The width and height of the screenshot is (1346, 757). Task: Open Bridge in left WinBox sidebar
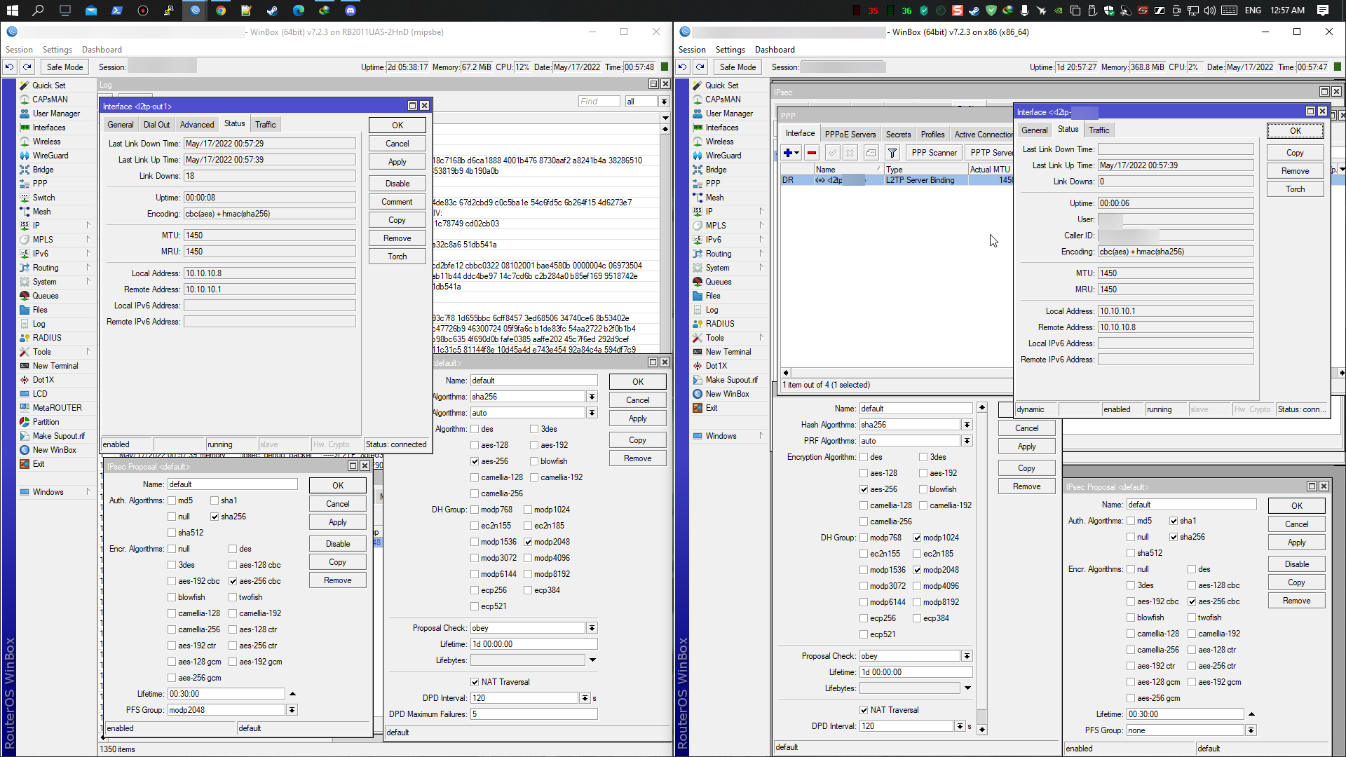(43, 170)
